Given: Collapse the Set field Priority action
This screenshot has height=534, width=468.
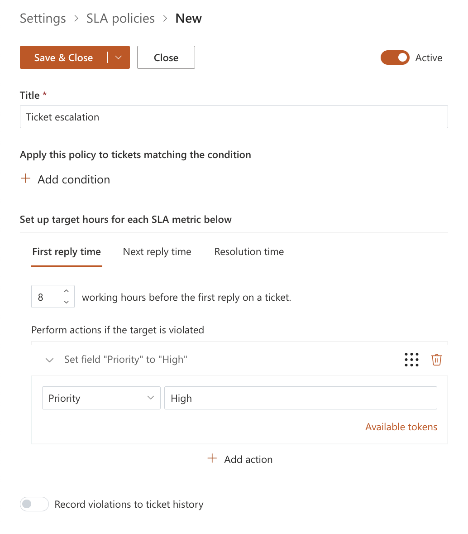Looking at the screenshot, I should (50, 360).
